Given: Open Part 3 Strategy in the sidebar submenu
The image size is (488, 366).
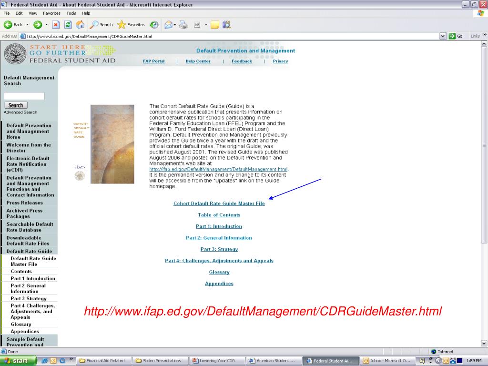Looking at the screenshot, I should (x=29, y=299).
